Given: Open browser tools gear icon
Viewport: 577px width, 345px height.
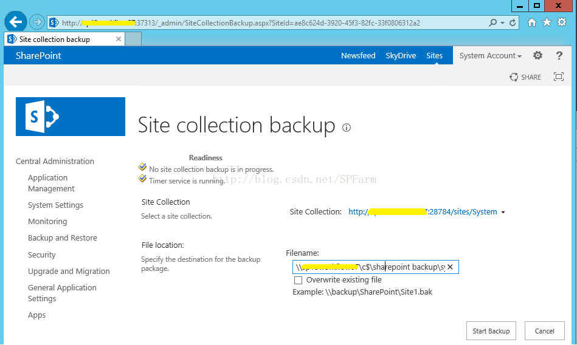Looking at the screenshot, I should (562, 22).
